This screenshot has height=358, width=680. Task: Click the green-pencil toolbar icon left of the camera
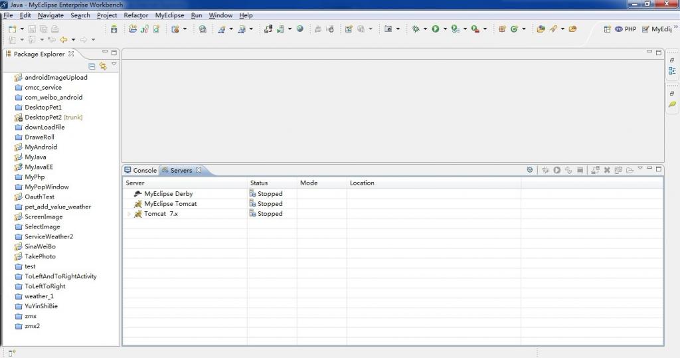point(348,29)
